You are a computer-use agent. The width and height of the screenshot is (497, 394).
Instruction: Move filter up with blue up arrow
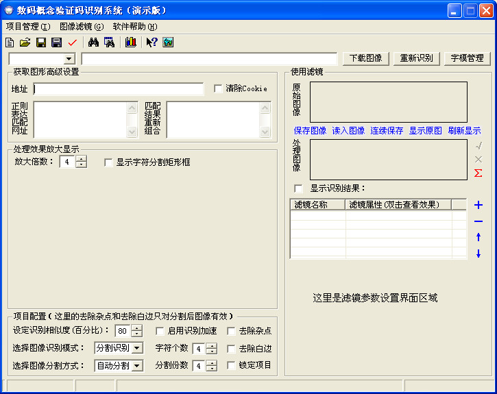pyautogui.click(x=478, y=236)
